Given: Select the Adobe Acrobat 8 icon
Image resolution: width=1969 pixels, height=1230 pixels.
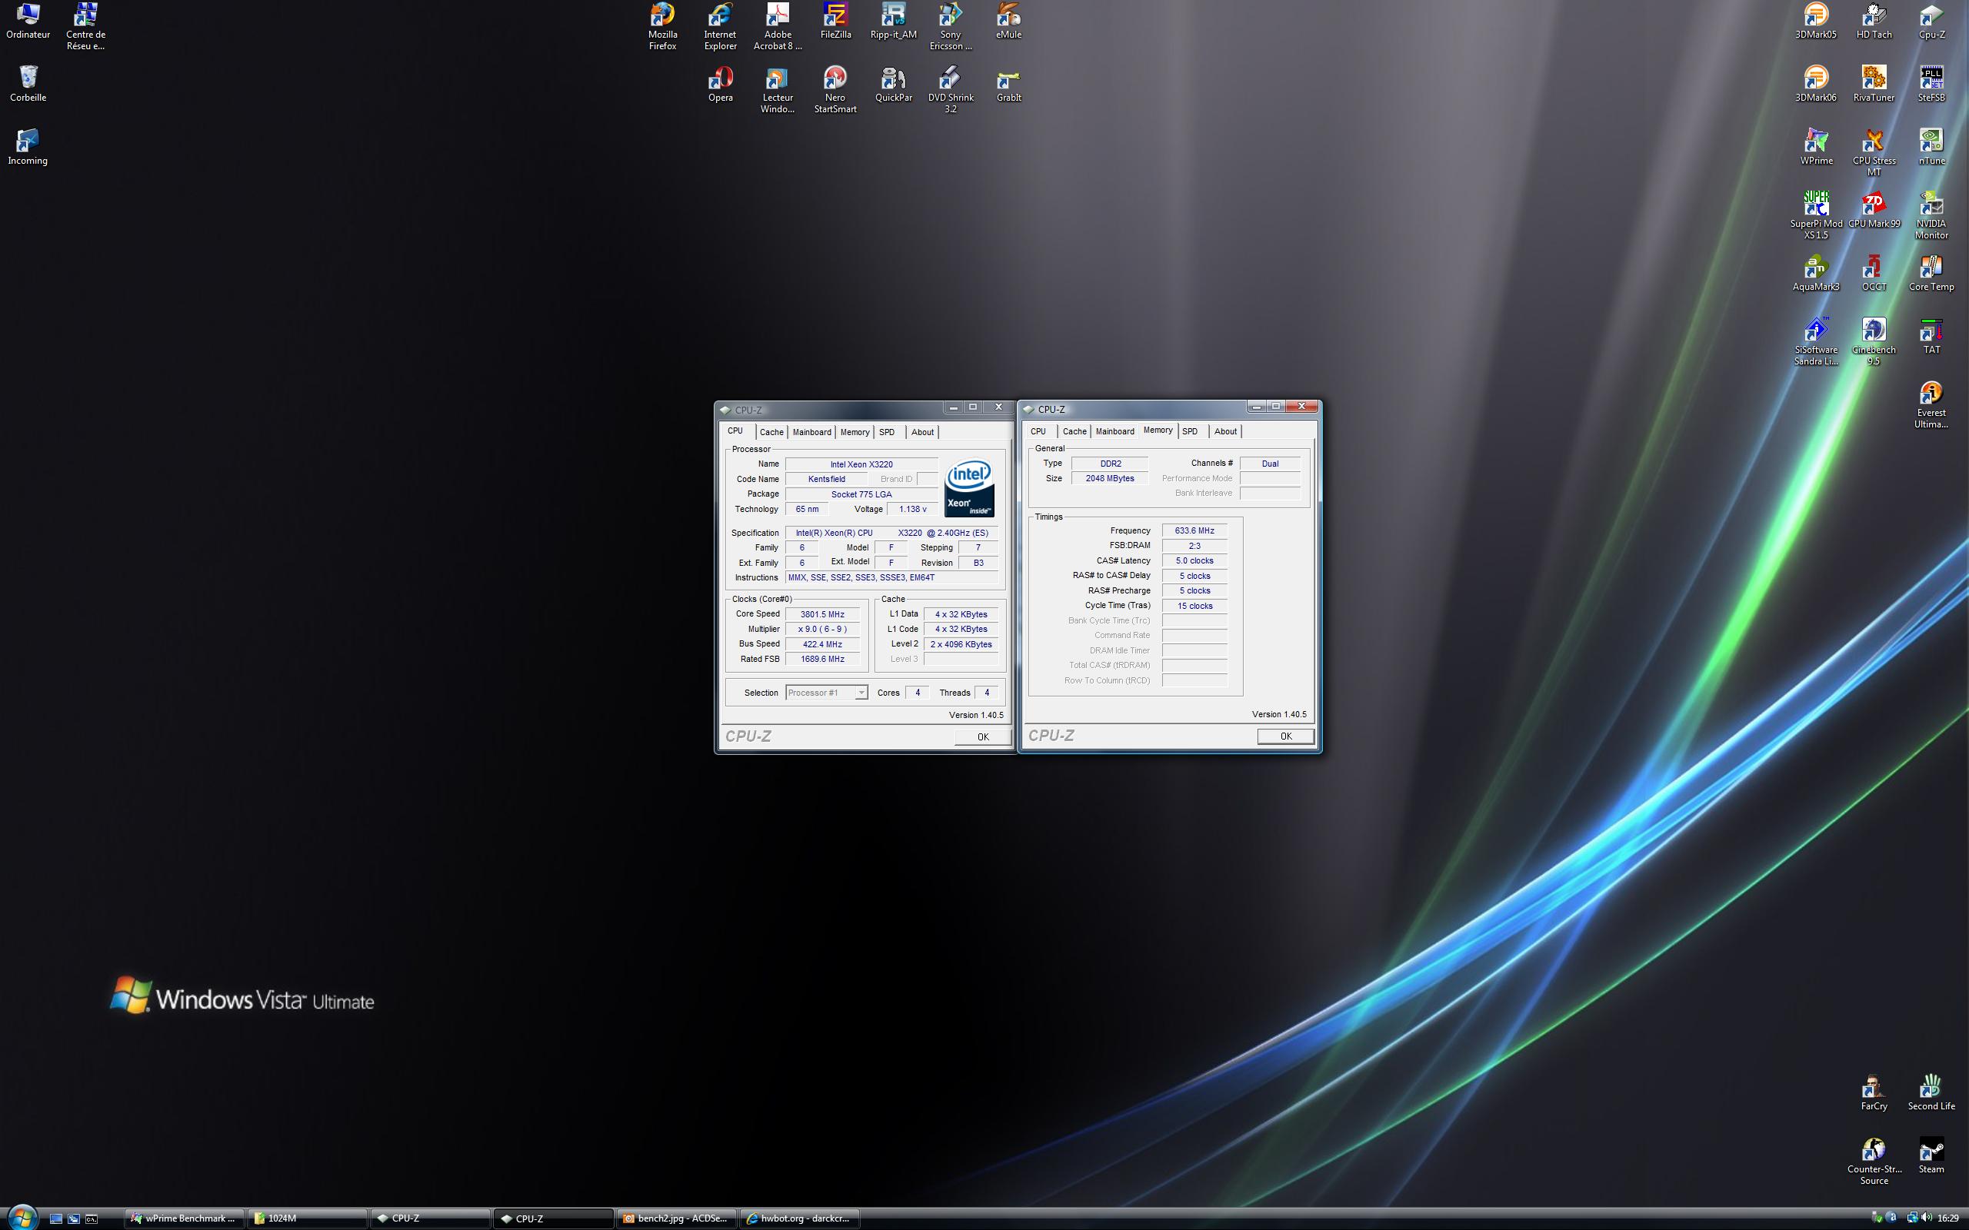Looking at the screenshot, I should (778, 26).
